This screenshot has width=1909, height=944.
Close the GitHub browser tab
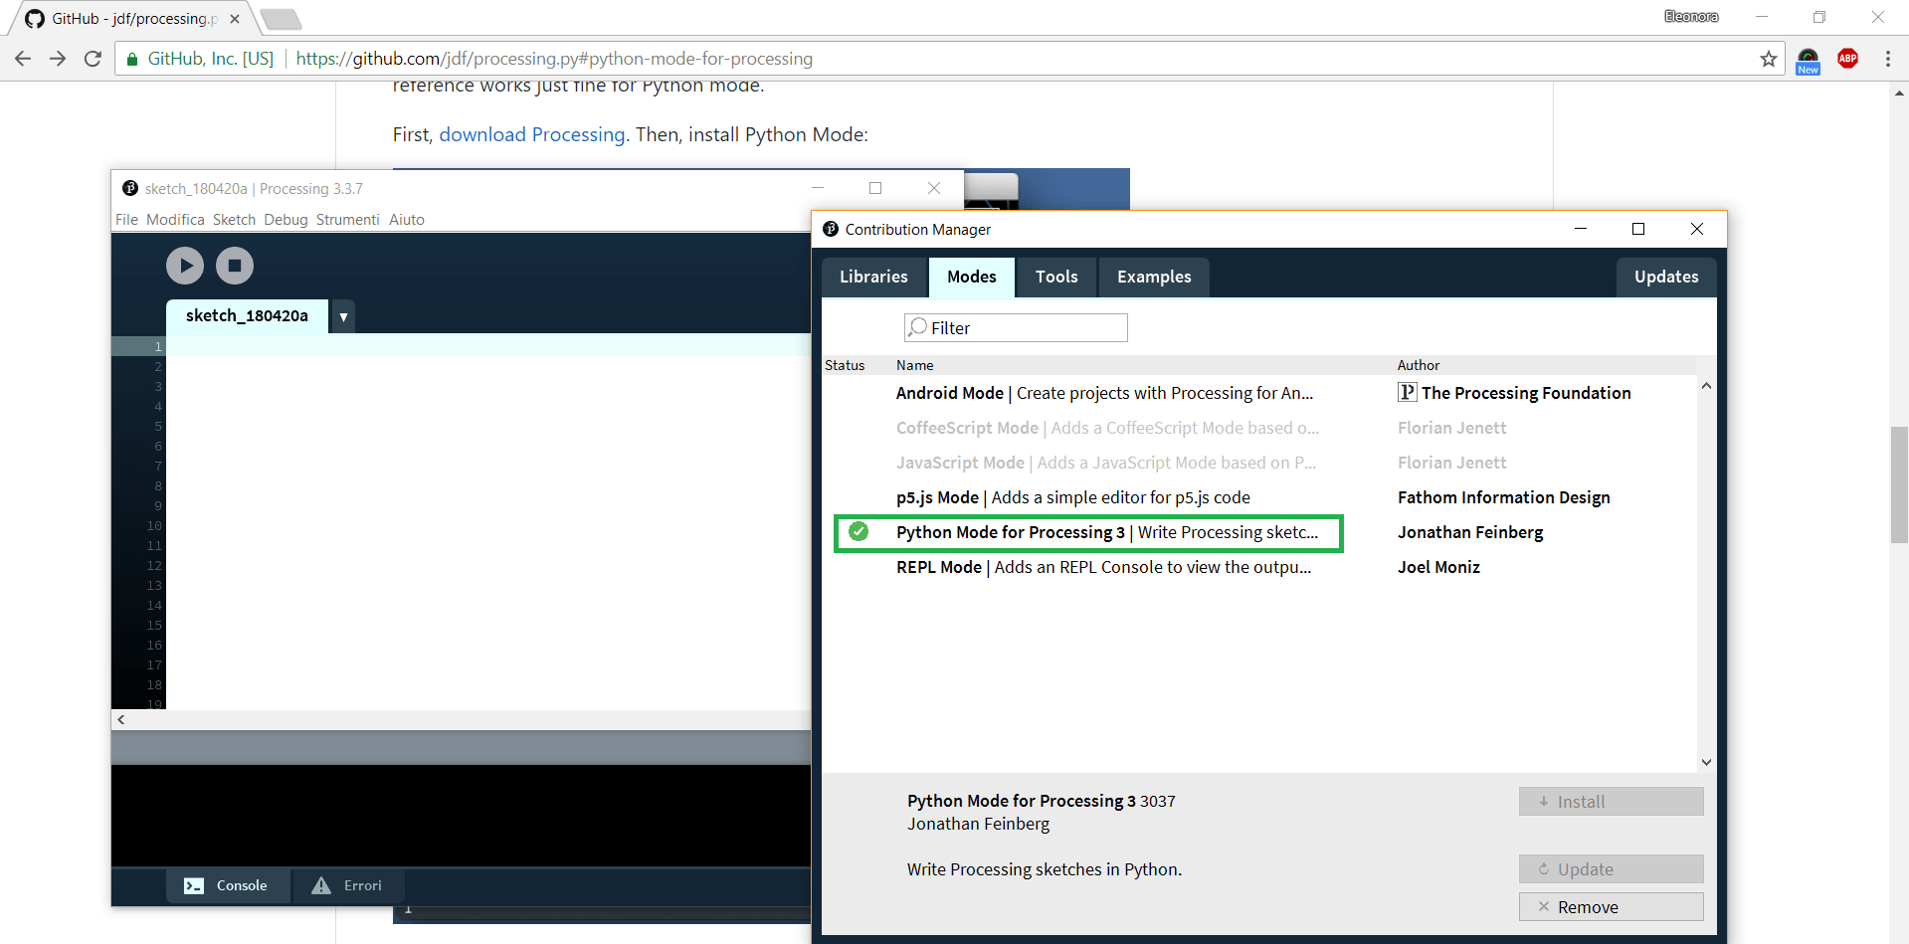[x=235, y=19]
